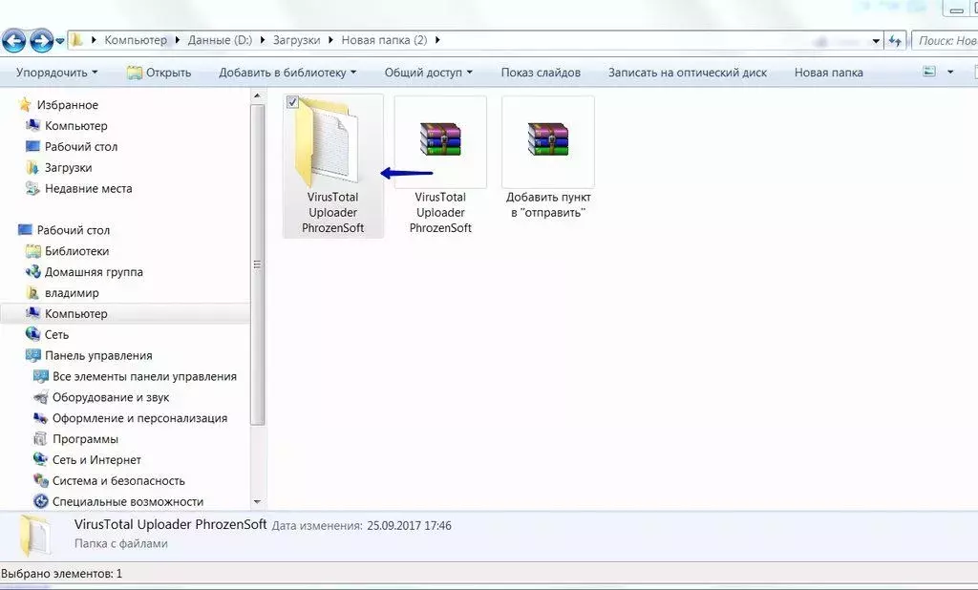Click the change view icon in the toolbar
978x590 pixels.
click(929, 72)
